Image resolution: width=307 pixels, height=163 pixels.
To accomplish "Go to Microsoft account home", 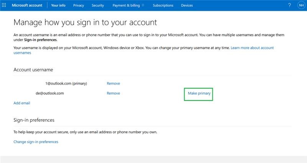I will pyautogui.click(x=27, y=5).
